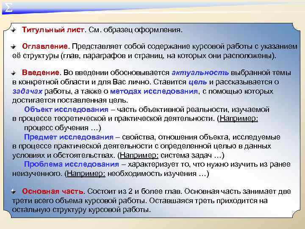Click the text См. образец оформления
Image resolution: width=305 pixels, height=229 pixels.
pyautogui.click(x=136, y=30)
